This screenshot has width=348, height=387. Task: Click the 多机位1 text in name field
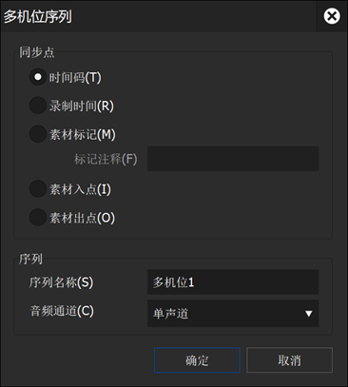pyautogui.click(x=173, y=282)
